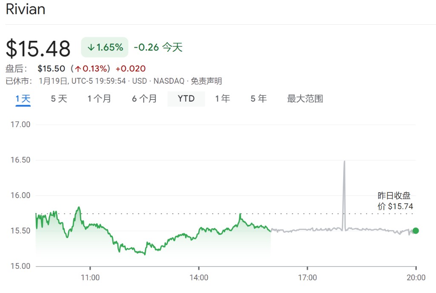Click the green endpoint dot on chart
This screenshot has width=436, height=293.
[x=416, y=231]
